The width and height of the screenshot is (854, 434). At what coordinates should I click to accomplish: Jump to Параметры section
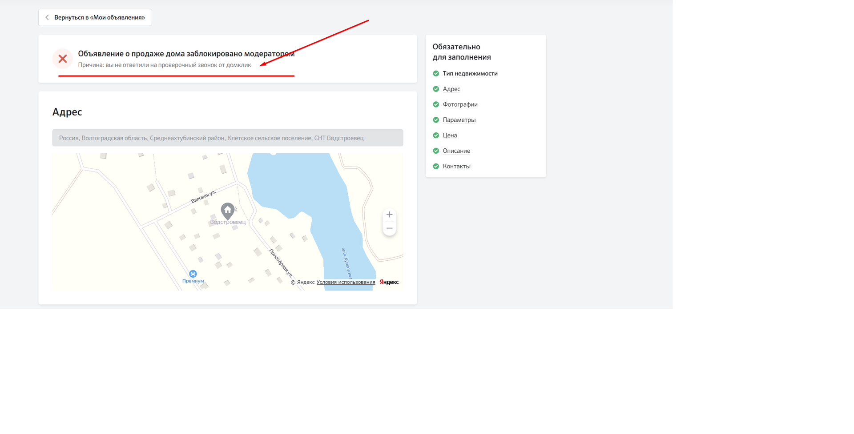click(x=459, y=120)
